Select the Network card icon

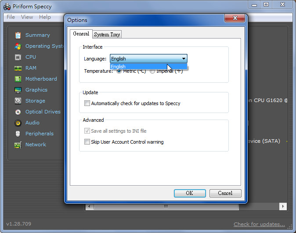coord(18,145)
